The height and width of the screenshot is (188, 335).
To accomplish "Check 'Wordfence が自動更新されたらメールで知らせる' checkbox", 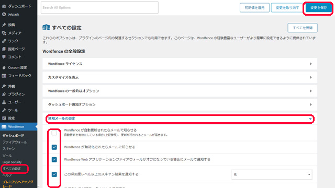I will click(x=54, y=133).
